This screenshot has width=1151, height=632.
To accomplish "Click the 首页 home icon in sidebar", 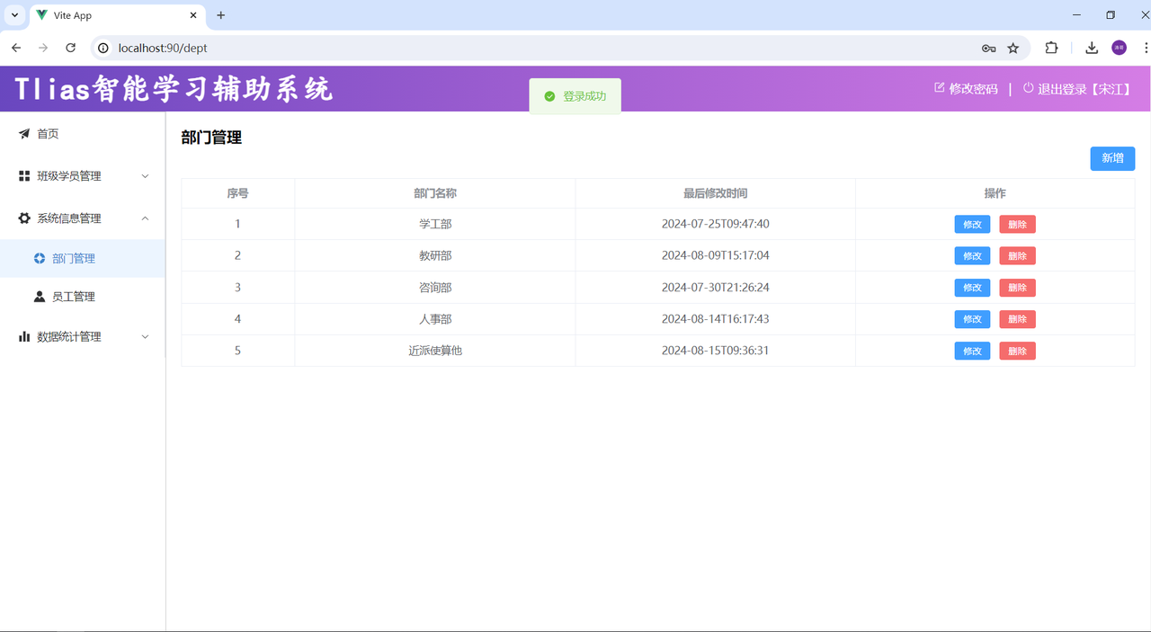I will click(23, 133).
